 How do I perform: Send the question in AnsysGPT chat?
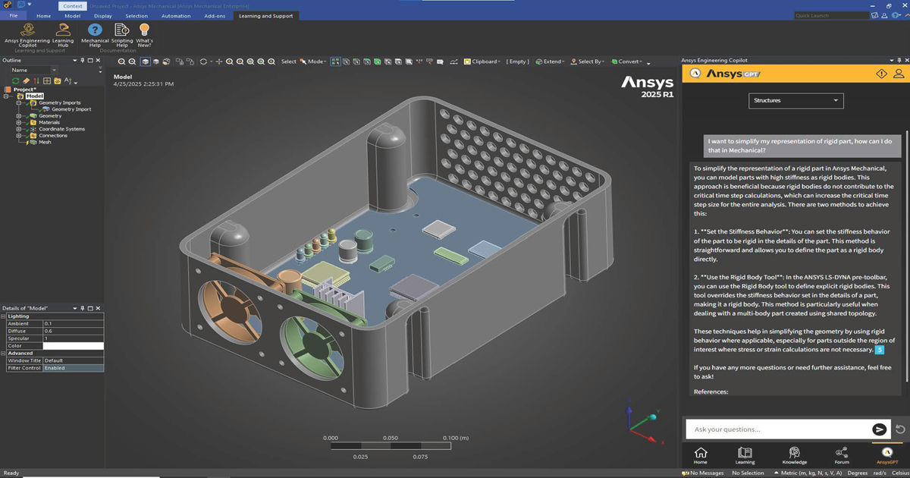(880, 429)
